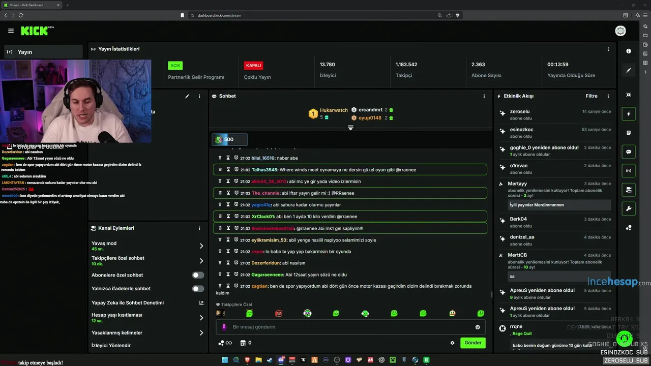Screen dimensions: 651x366
Task: Toggle the wrench channel actions panel icon
Action: [x=629, y=208]
